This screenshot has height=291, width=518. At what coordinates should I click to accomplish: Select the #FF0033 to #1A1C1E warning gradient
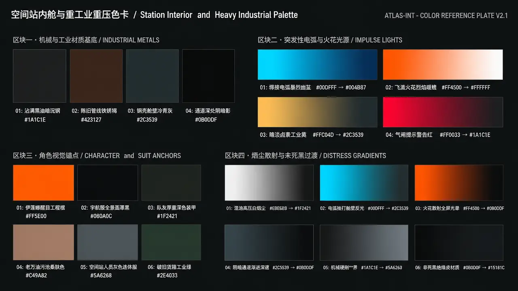coord(443,112)
